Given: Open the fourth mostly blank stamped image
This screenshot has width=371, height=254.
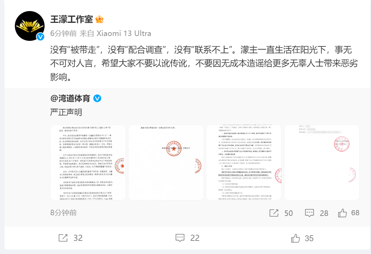Looking at the screenshot, I should point(322,162).
